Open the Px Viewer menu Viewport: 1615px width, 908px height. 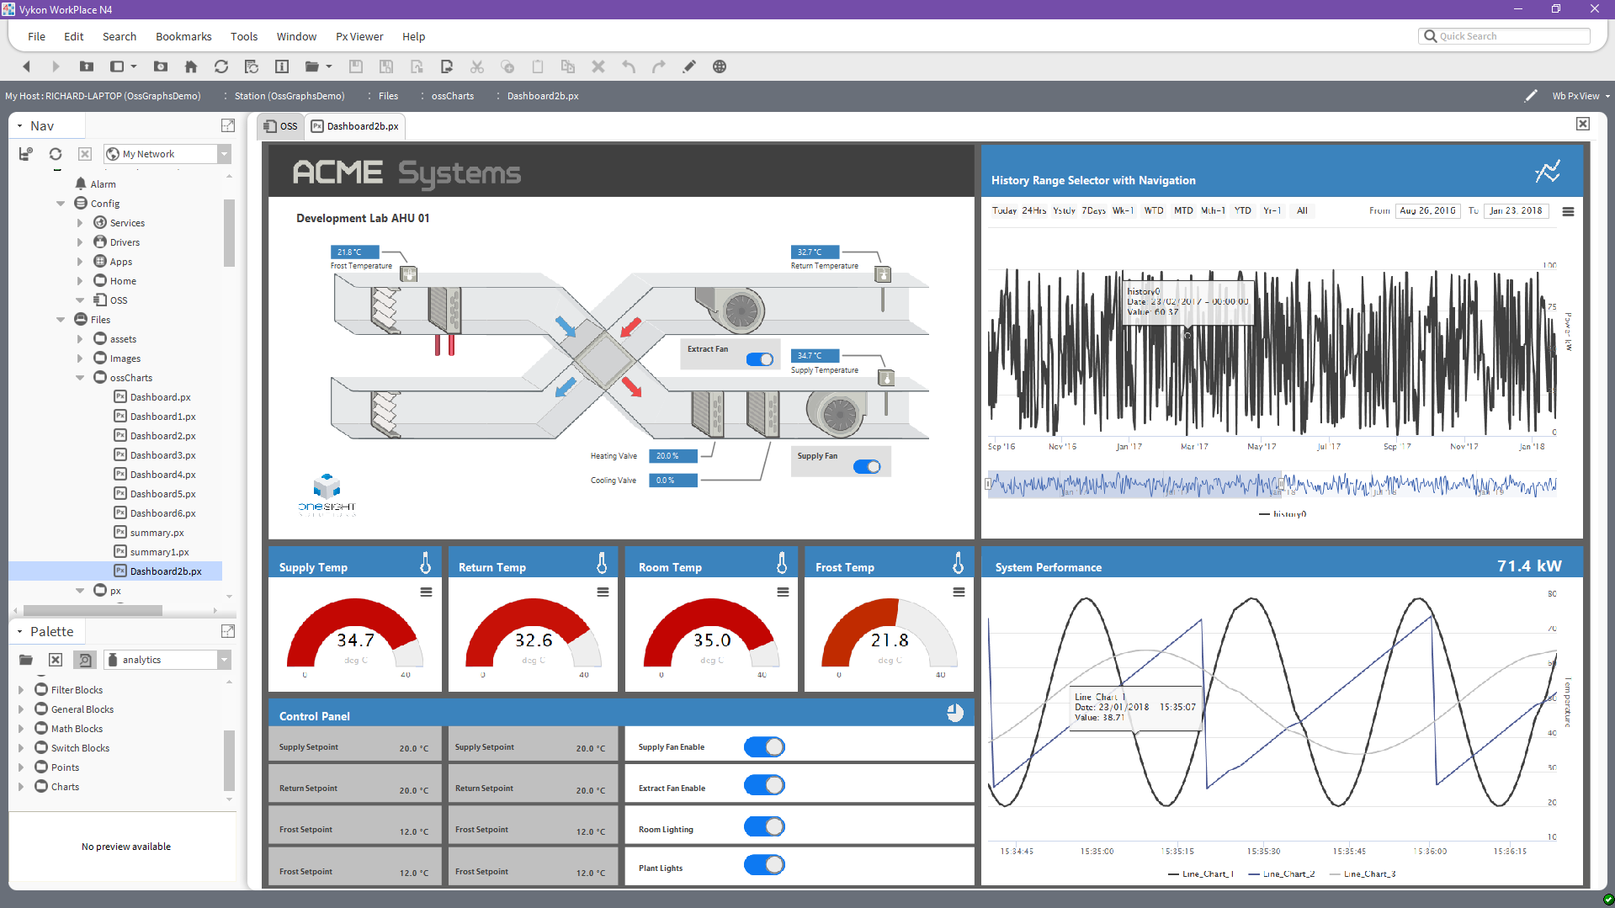pos(359,36)
